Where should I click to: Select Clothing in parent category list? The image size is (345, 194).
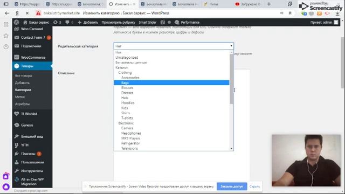pos(171,73)
